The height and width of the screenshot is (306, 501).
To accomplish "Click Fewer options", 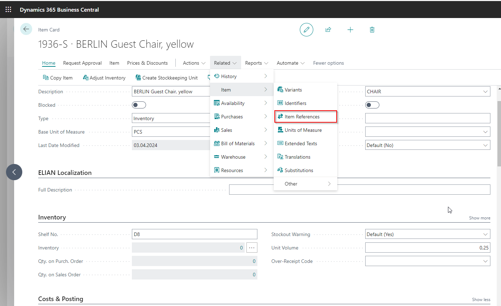I will (x=328, y=63).
